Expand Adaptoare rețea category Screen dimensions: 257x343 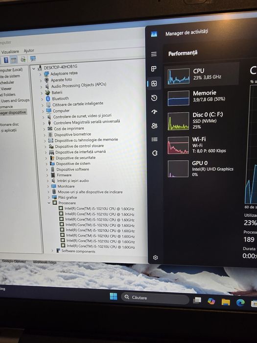tap(41, 74)
